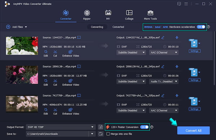Open the feedback chat icon in title bar
The width and height of the screenshot is (216, 140).
[x=179, y=4]
